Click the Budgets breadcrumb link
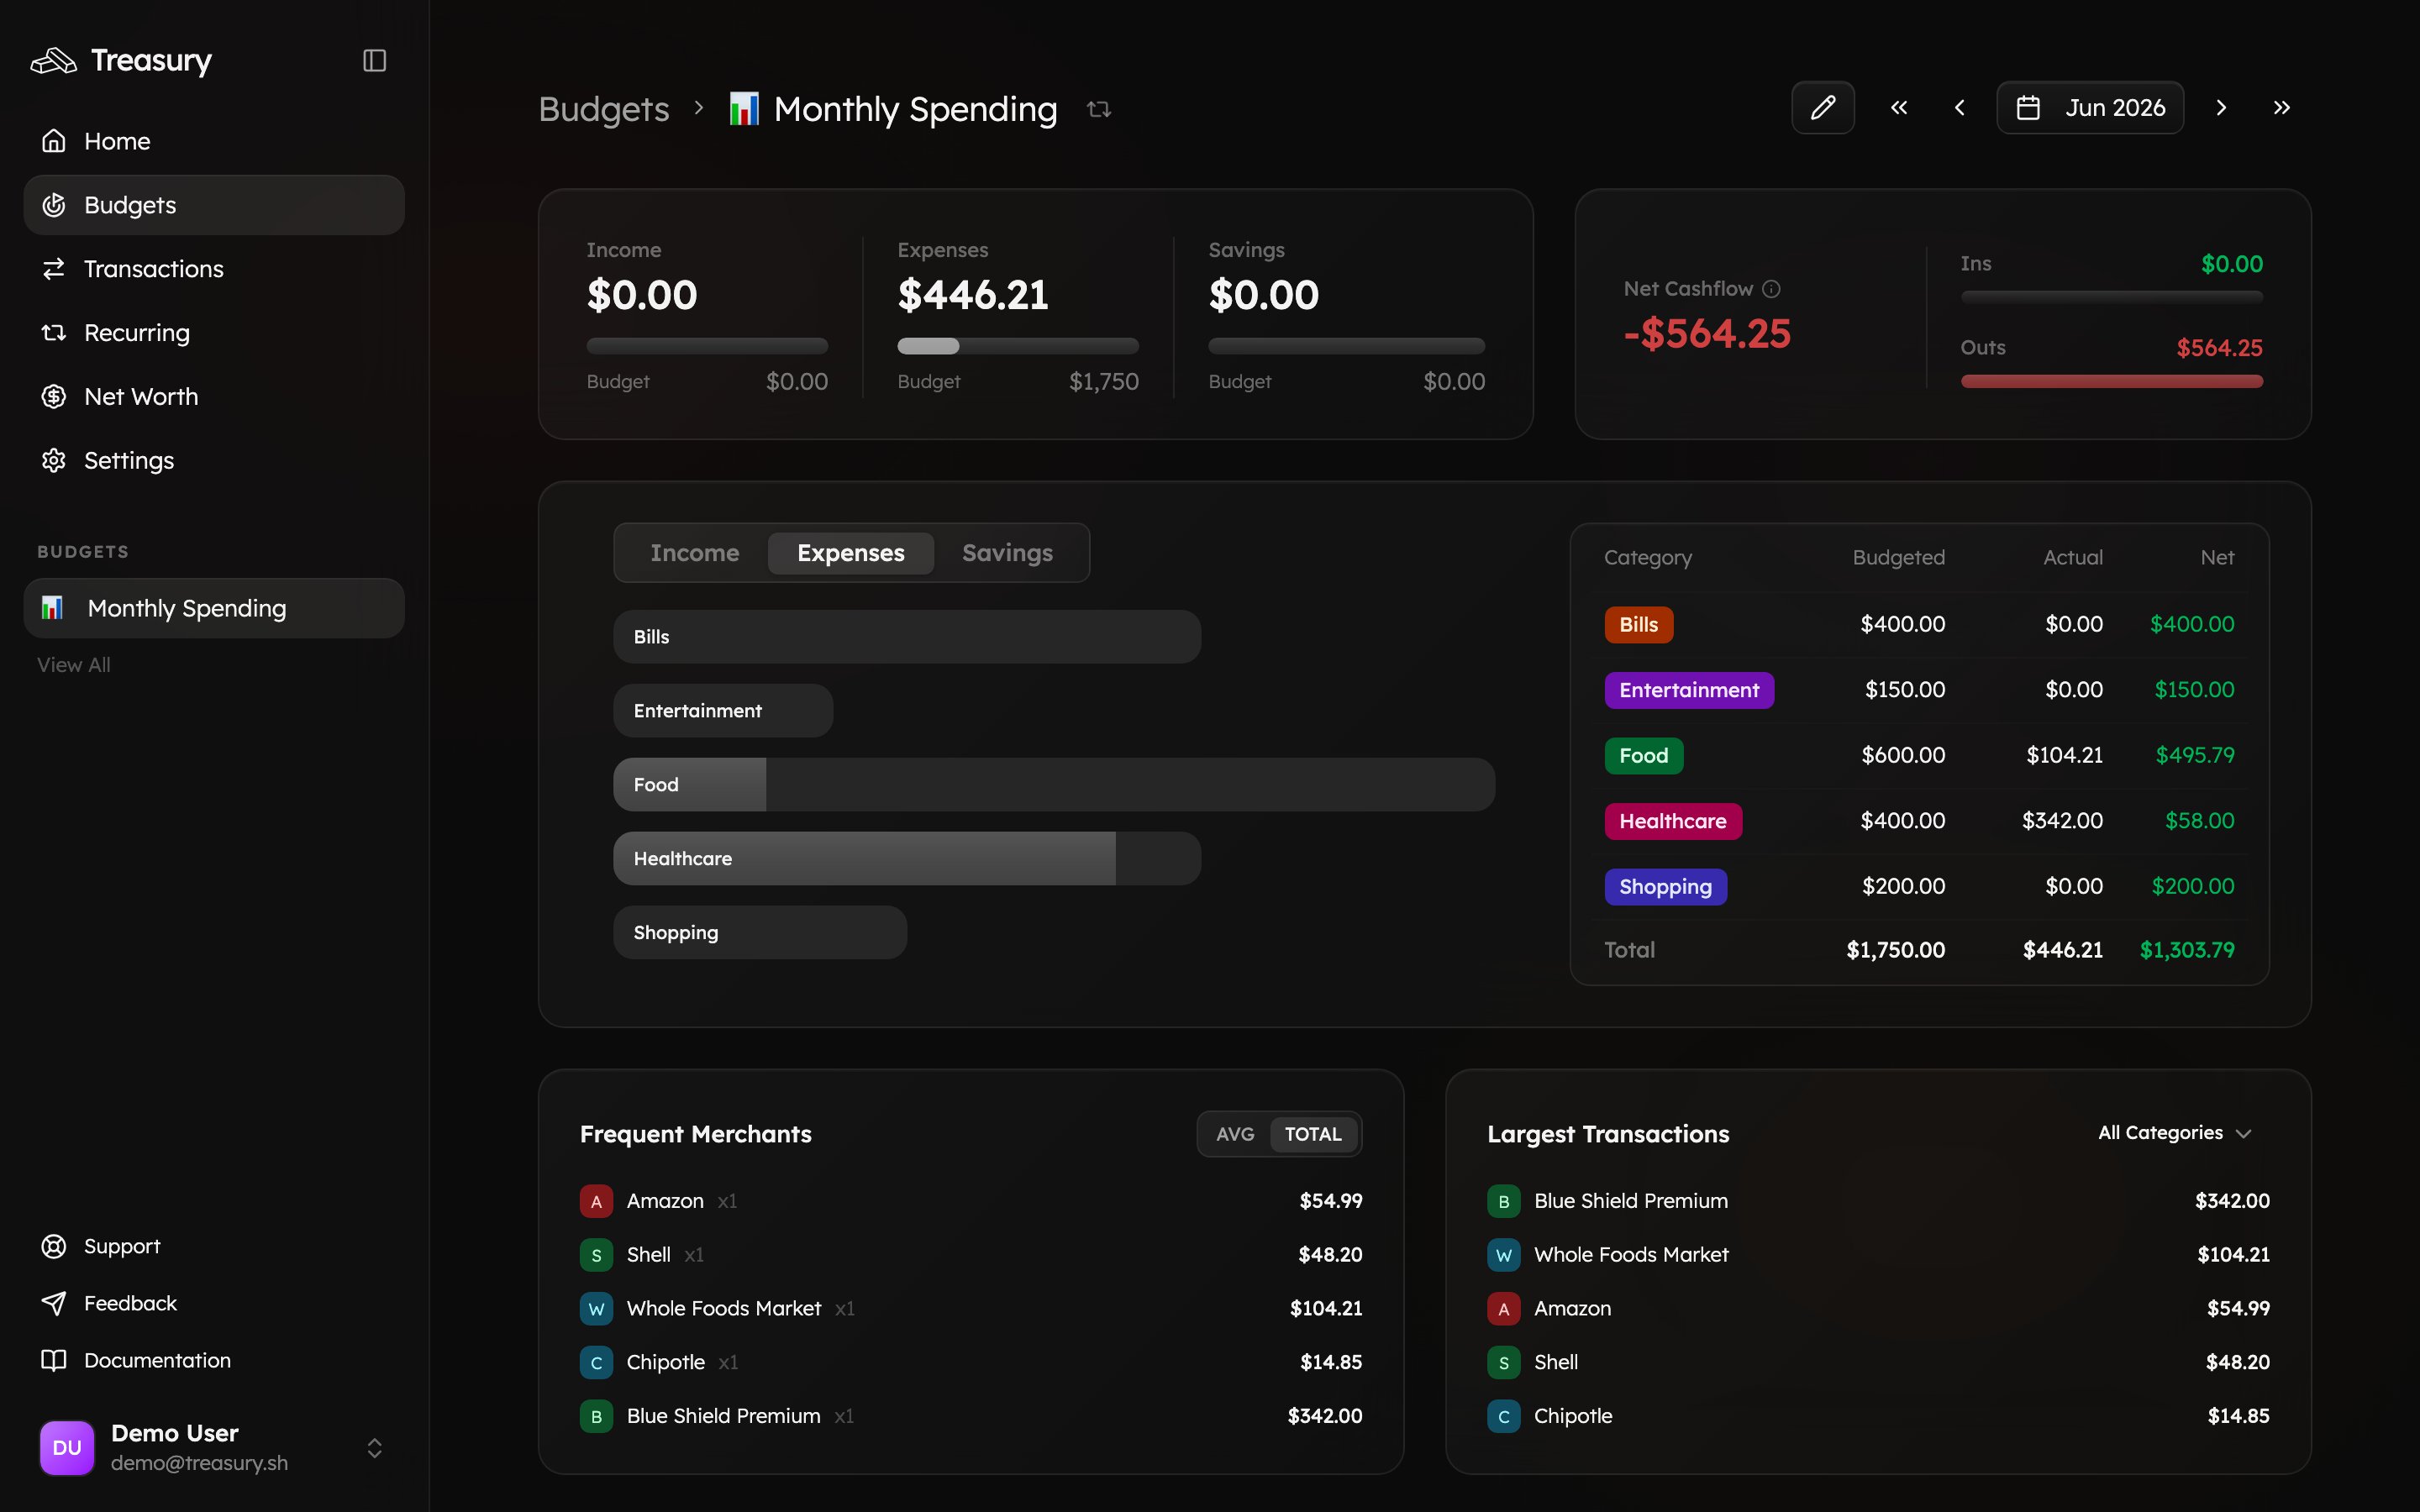The width and height of the screenshot is (2420, 1512). (604, 109)
